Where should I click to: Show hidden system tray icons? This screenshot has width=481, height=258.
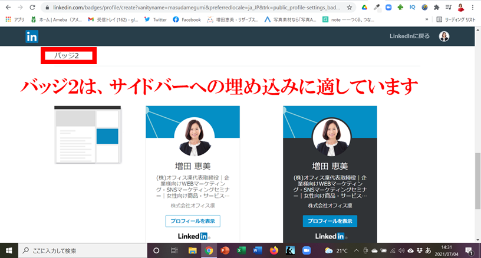point(357,250)
